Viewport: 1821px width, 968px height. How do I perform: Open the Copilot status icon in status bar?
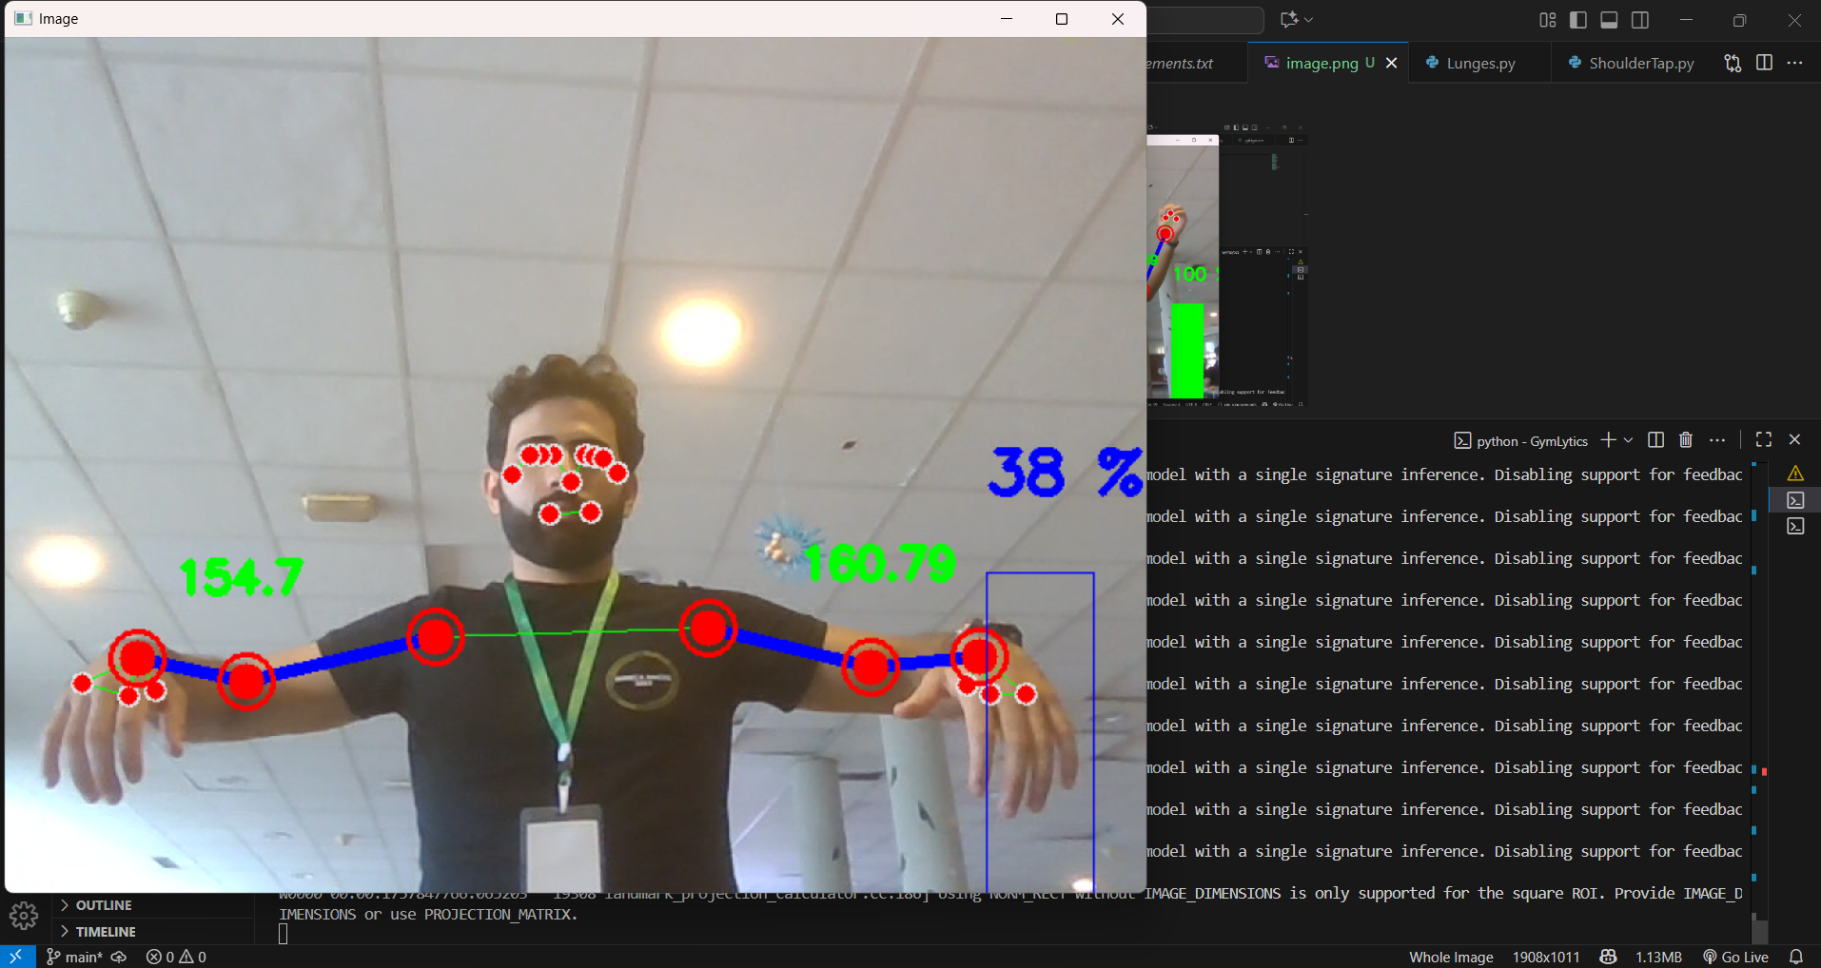[1608, 957]
